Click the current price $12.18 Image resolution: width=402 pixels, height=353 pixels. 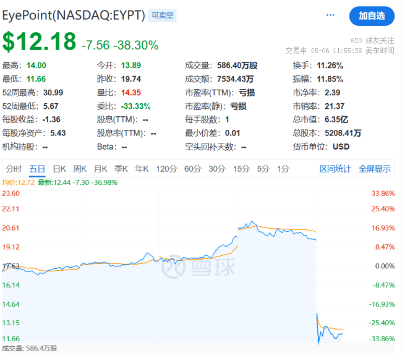coord(39,41)
